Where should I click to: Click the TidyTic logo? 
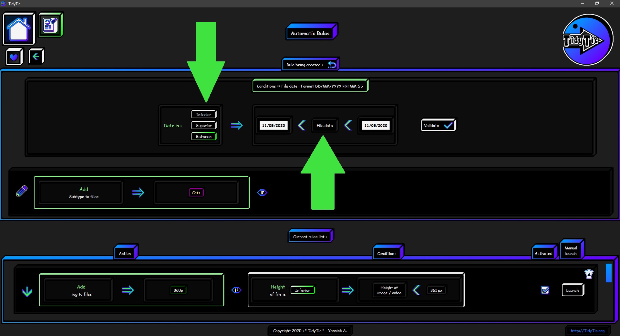point(587,40)
